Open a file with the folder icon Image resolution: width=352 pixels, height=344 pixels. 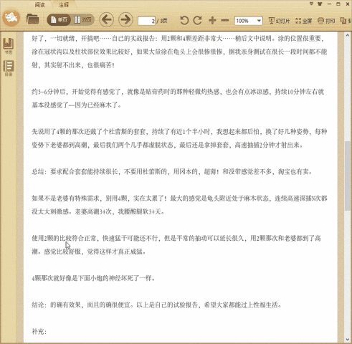(x=32, y=19)
